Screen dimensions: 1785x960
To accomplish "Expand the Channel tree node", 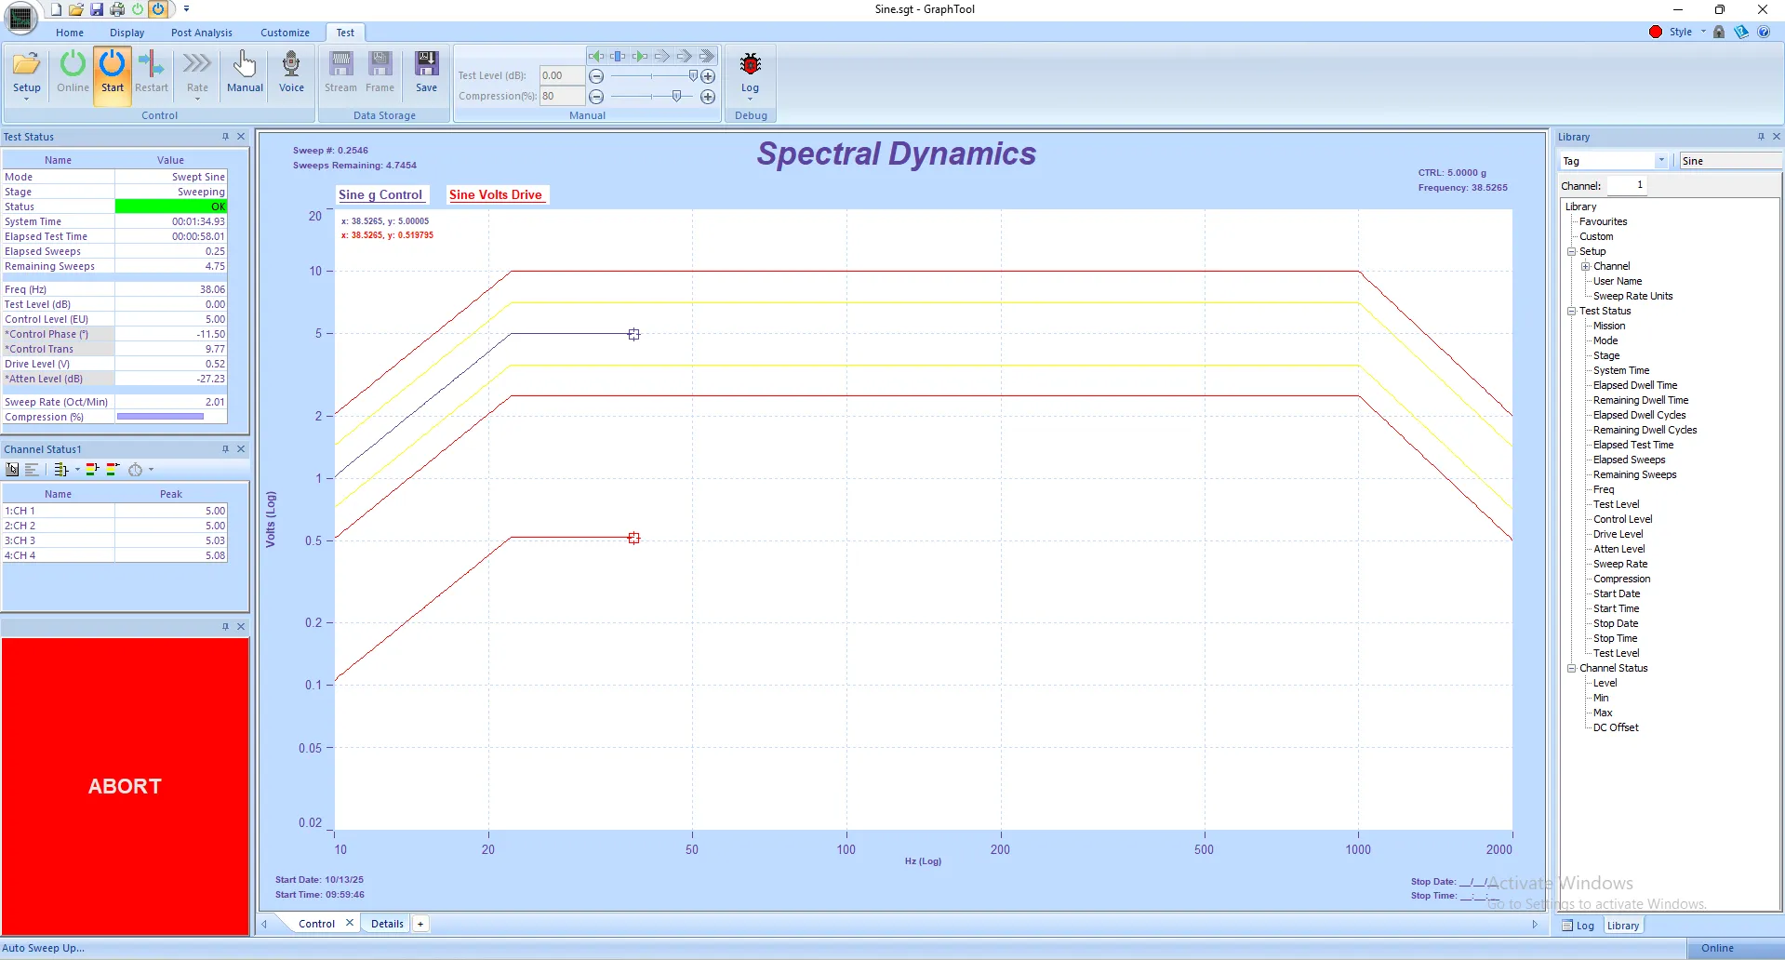I will coord(1586,266).
